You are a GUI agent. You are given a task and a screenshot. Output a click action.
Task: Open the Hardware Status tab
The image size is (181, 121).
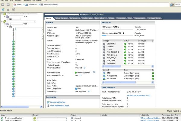[x=154, y=18]
